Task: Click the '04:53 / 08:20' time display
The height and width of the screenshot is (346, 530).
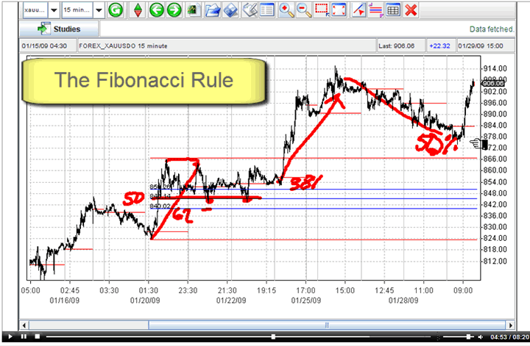Action: coord(509,337)
